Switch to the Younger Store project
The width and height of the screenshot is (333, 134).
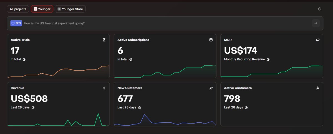coord(70,9)
